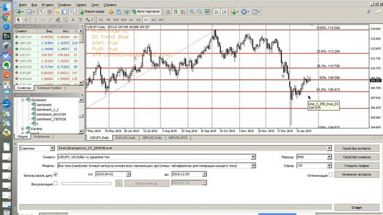Click the 'Старт' button
This screenshot has width=383, height=215.
357,207
